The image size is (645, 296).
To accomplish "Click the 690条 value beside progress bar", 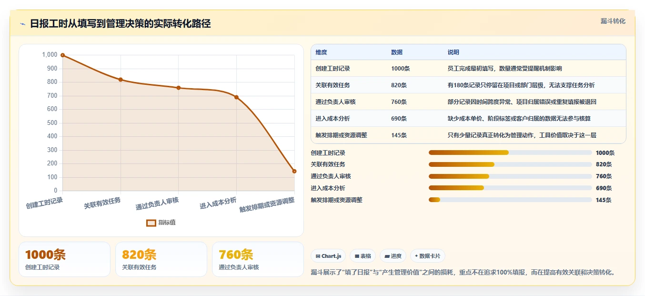I will pos(604,188).
